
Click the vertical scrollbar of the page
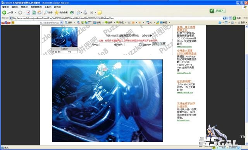coord(246,85)
